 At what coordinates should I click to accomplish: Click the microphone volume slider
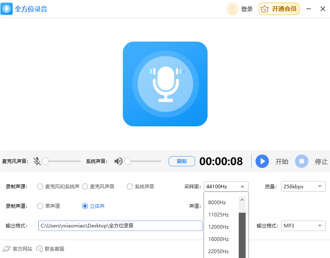point(62,161)
